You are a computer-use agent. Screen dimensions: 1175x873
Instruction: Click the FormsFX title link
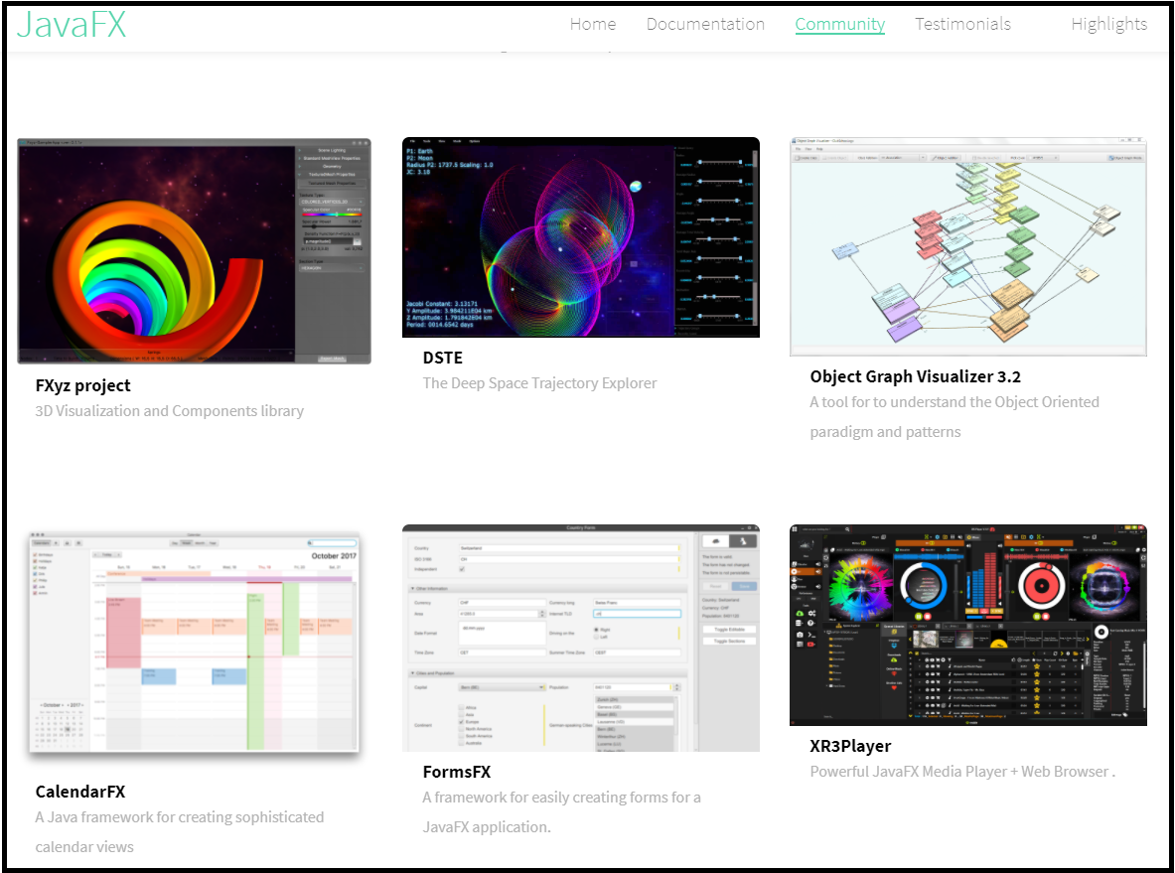pyautogui.click(x=456, y=772)
